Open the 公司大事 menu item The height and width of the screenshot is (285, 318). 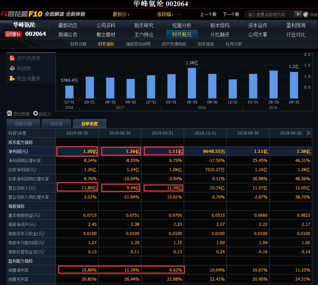click(258, 34)
